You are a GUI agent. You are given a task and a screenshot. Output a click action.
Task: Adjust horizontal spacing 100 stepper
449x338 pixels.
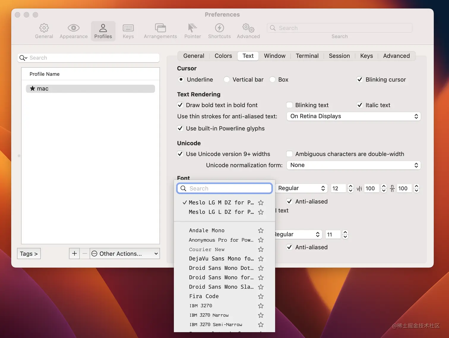[384, 188]
